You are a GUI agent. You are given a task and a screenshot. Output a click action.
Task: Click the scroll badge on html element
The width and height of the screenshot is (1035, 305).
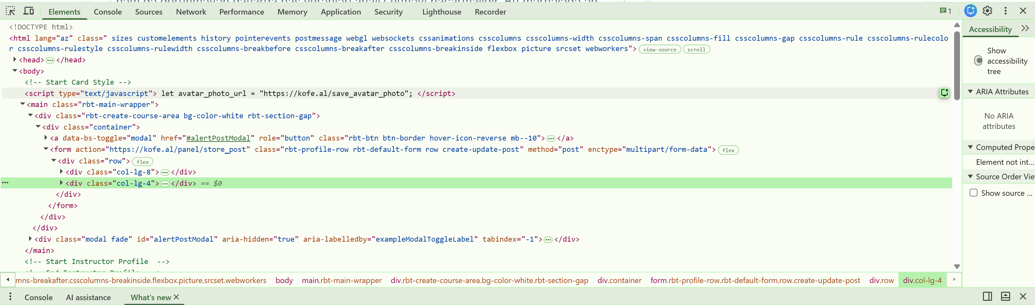point(696,49)
